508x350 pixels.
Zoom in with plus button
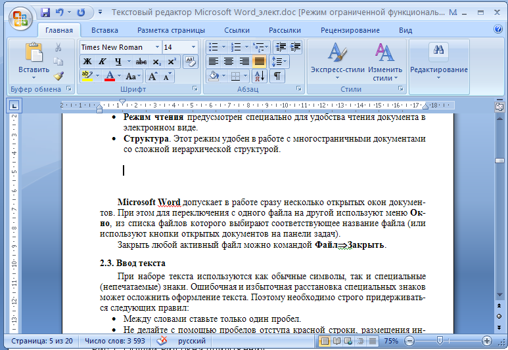click(x=486, y=341)
